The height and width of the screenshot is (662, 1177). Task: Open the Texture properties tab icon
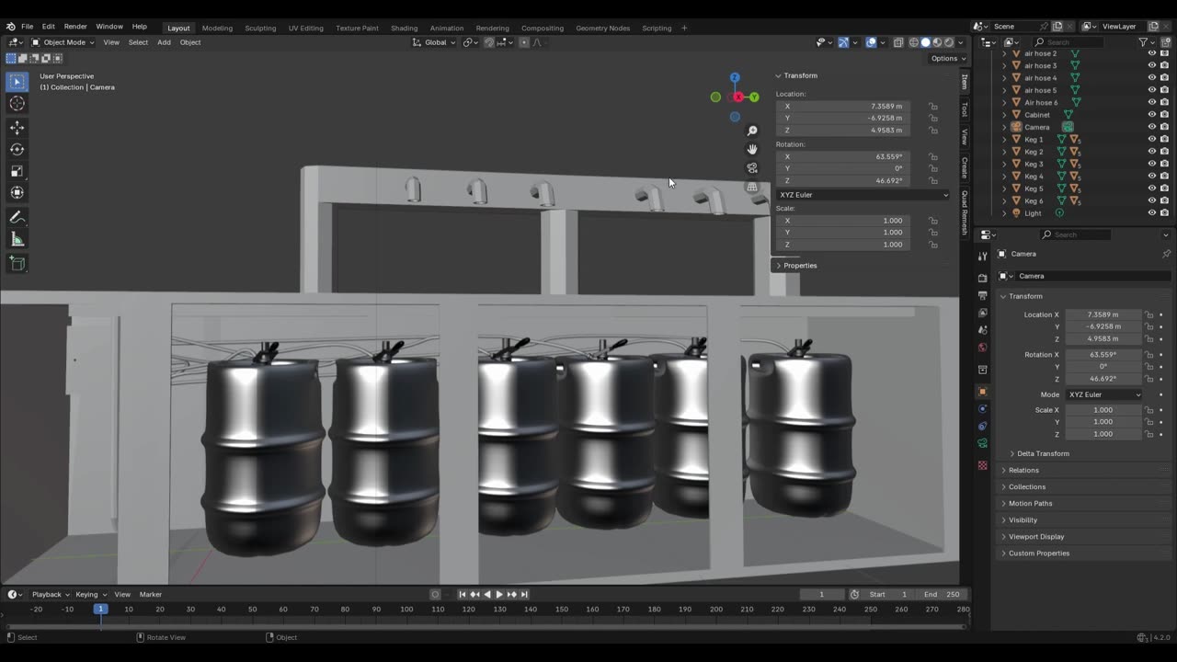982,465
